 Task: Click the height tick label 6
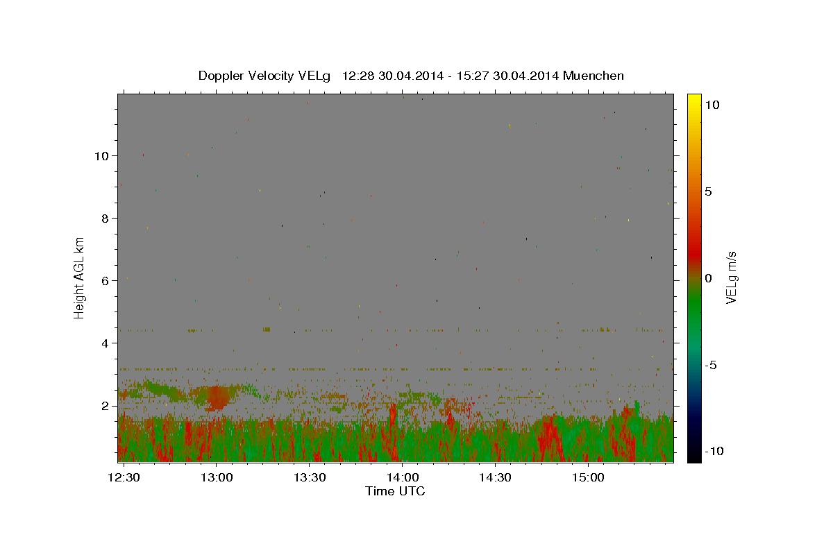tap(106, 281)
